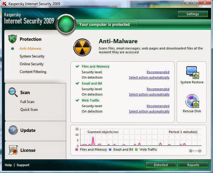This screenshot has width=213, height=173.
Task: Click the scanned objects activity graph
Action: pyautogui.click(x=141, y=137)
